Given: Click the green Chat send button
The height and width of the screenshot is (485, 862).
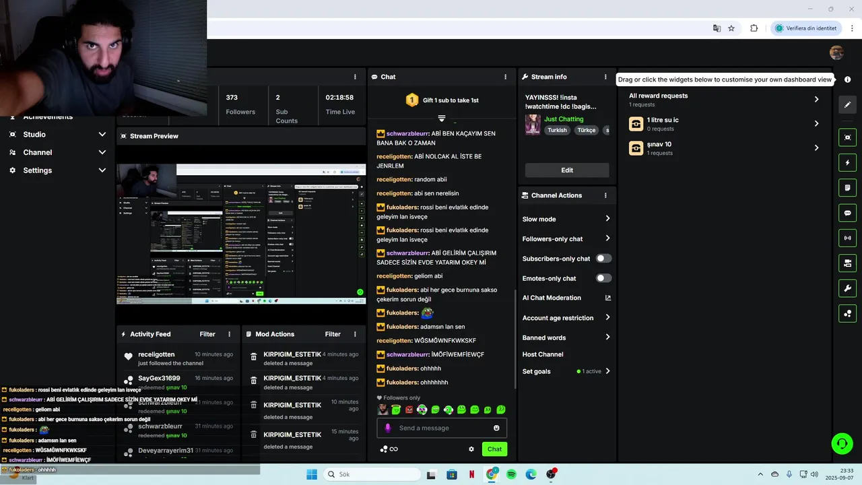Looking at the screenshot, I should (x=494, y=449).
